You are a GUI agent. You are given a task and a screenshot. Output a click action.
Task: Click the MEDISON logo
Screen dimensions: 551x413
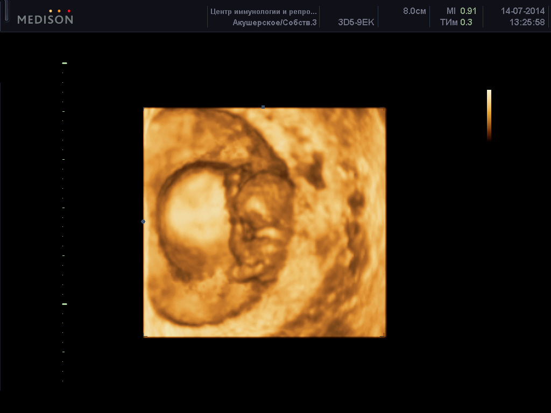point(45,17)
